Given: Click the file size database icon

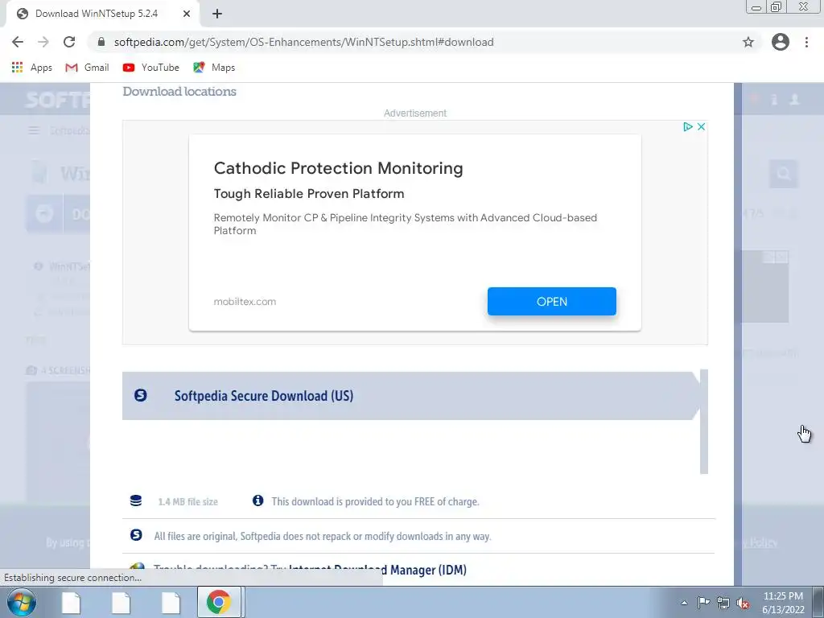Looking at the screenshot, I should [136, 501].
